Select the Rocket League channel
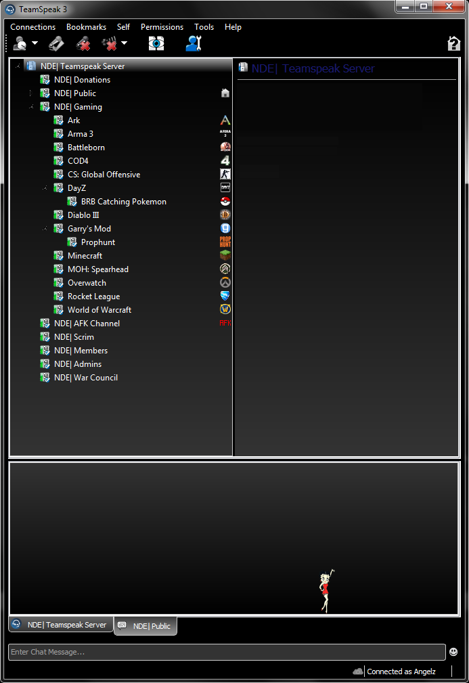Screen dimensions: 469x683 coord(93,296)
